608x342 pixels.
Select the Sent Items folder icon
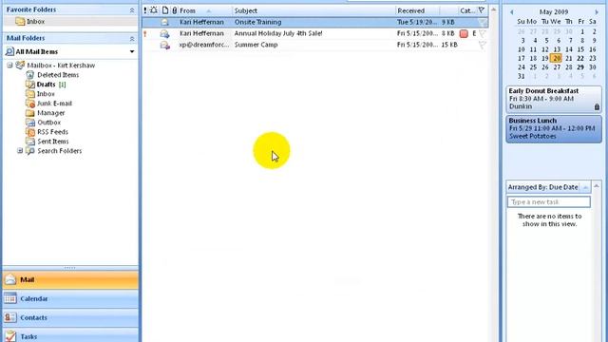(x=30, y=142)
